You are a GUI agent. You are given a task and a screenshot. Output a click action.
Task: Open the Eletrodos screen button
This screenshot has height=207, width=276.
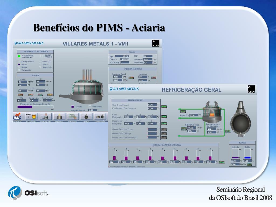coord(73,116)
